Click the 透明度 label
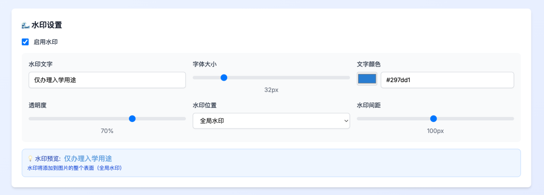This screenshot has width=544, height=195. pyautogui.click(x=37, y=105)
